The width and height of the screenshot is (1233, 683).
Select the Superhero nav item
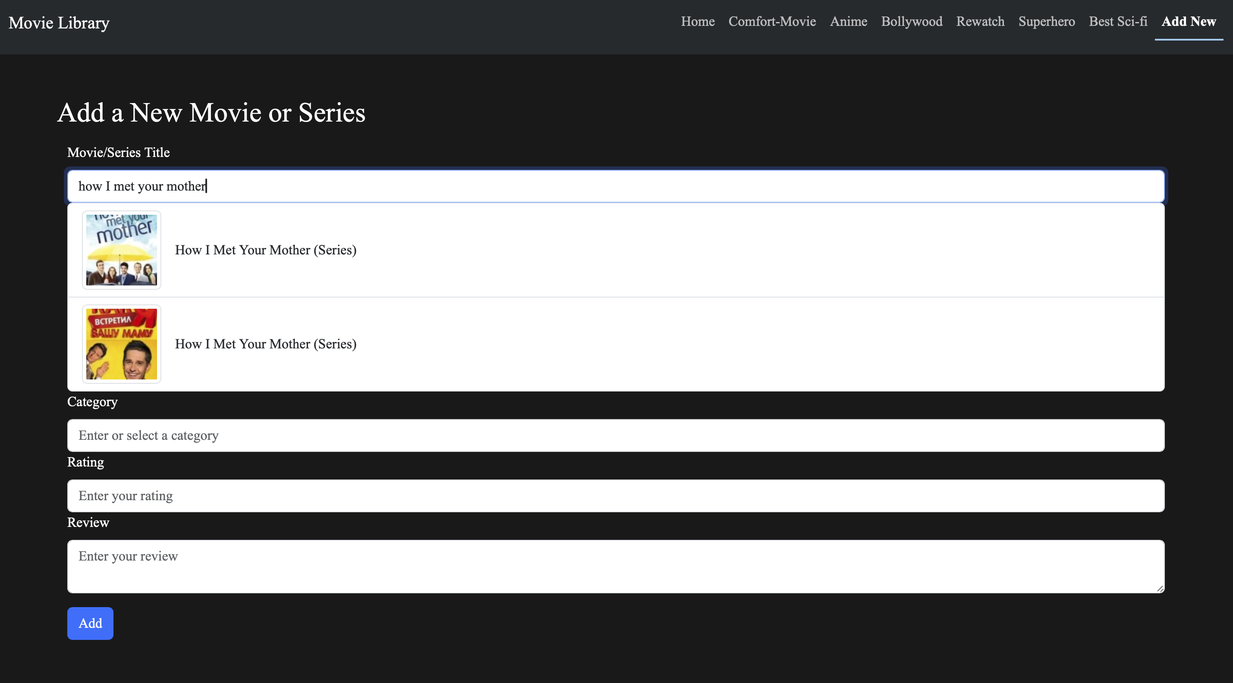click(x=1046, y=22)
